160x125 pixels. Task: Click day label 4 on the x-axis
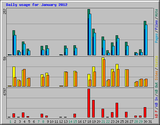(x=24, y=122)
